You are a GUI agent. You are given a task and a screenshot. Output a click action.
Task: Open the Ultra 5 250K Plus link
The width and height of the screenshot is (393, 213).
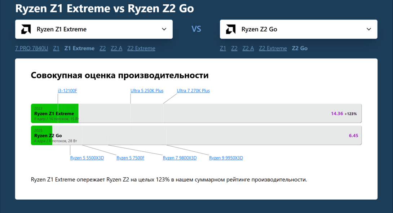147,91
